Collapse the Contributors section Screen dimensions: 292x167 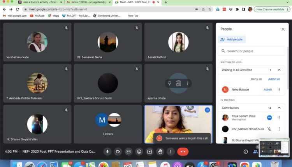tap(279, 108)
